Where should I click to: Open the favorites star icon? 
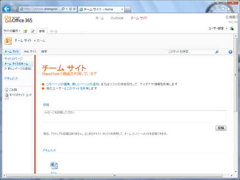click(x=228, y=9)
